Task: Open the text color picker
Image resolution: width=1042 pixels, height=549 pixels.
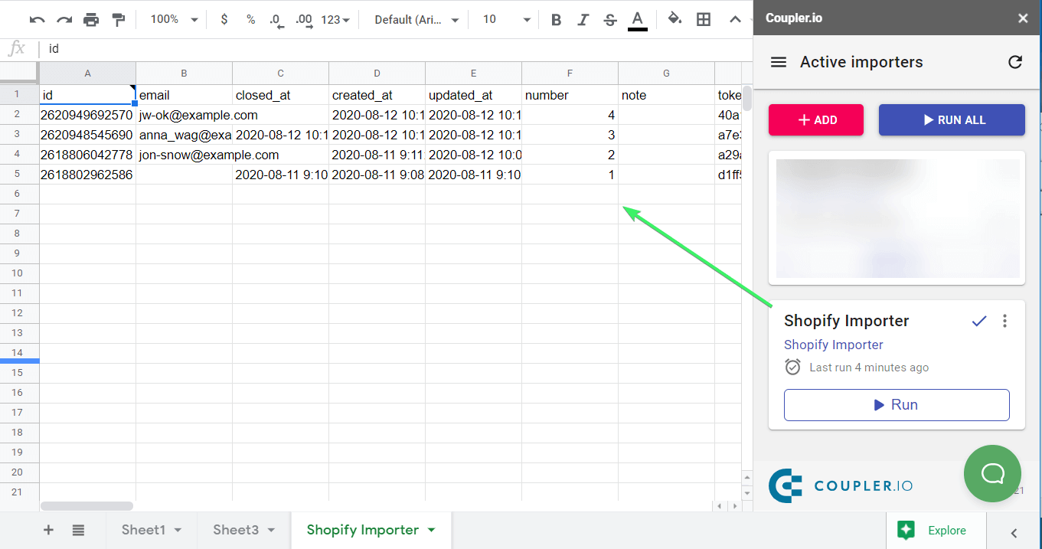Action: [638, 19]
